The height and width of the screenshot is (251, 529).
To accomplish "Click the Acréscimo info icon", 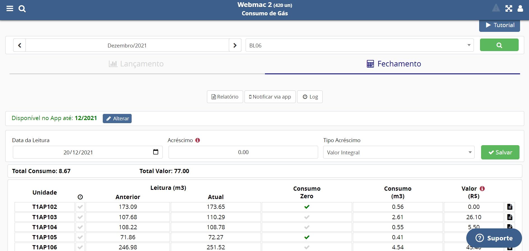I will point(198,140).
